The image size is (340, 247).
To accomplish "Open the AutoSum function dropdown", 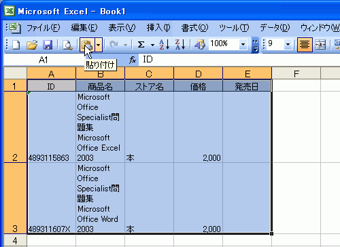I will pos(152,45).
